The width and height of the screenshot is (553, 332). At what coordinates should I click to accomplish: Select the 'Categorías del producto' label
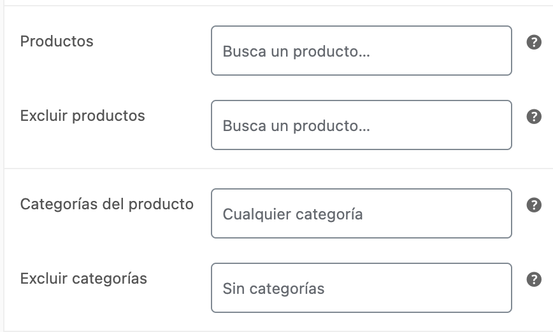tap(107, 204)
